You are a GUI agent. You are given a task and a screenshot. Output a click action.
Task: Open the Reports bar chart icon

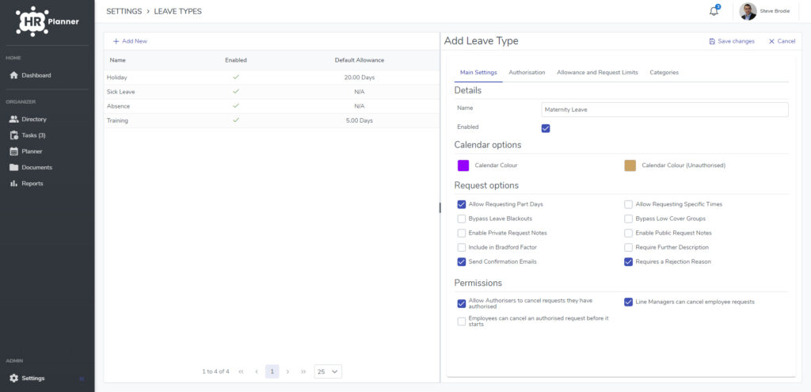click(x=14, y=184)
